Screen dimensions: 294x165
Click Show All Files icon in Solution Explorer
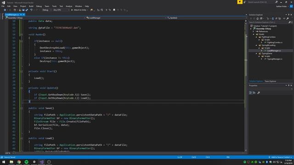280,18
